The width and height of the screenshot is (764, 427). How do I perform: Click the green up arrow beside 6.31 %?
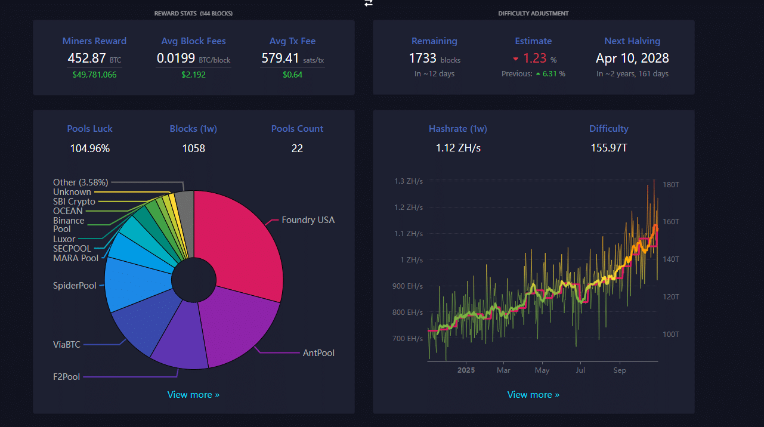(x=538, y=74)
